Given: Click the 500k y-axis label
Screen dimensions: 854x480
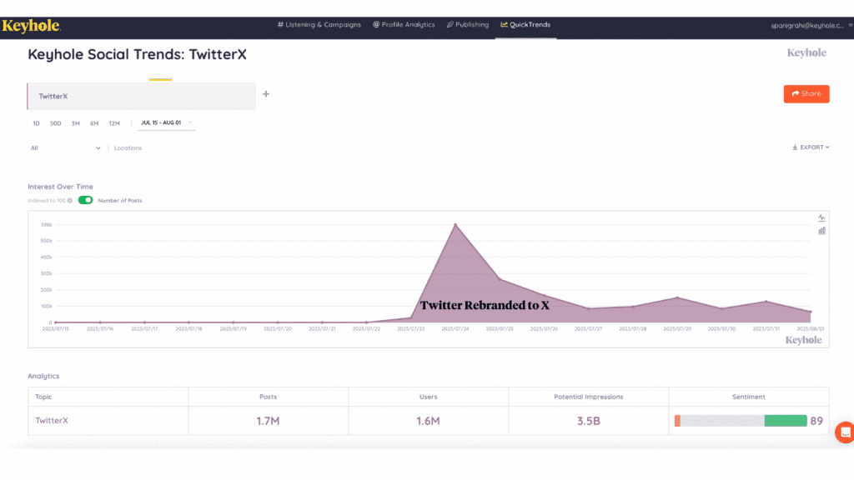Looking at the screenshot, I should point(47,241).
